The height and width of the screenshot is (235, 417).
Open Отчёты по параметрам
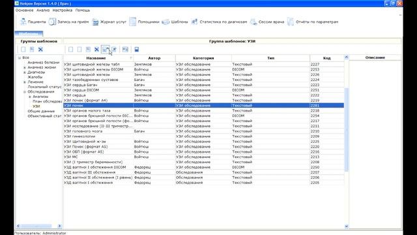click(x=313, y=22)
